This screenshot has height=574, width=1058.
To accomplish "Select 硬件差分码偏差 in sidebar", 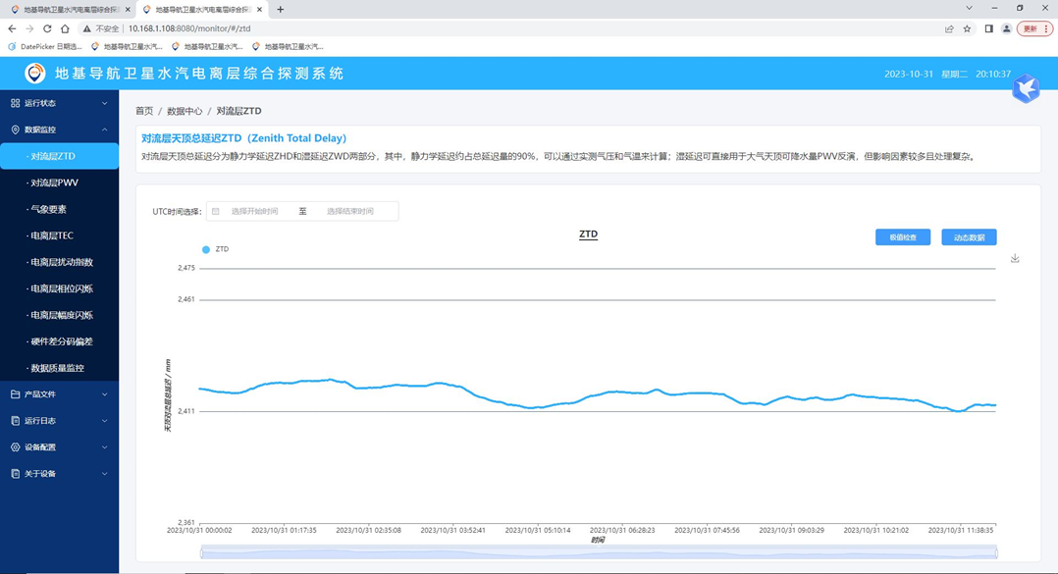I will coord(59,341).
